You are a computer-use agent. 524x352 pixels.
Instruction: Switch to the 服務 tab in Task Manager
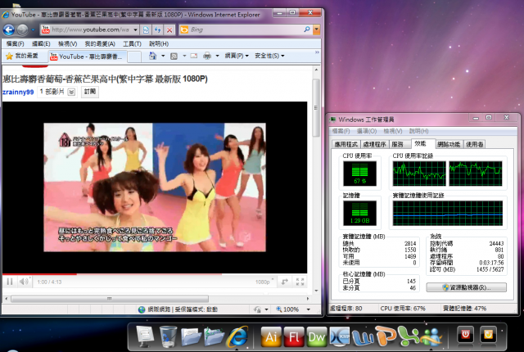coord(399,144)
